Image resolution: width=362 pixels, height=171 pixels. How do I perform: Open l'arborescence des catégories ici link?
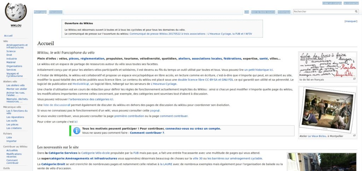coord(91,100)
